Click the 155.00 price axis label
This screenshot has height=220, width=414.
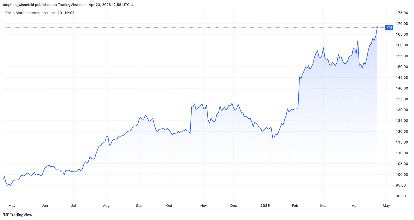401,56
